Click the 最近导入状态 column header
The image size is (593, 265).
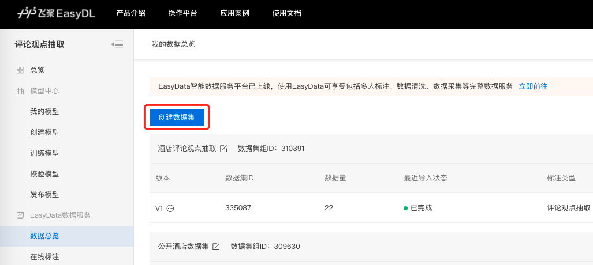426,178
